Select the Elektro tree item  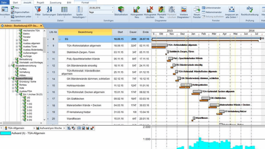pyautogui.click(x=26, y=34)
